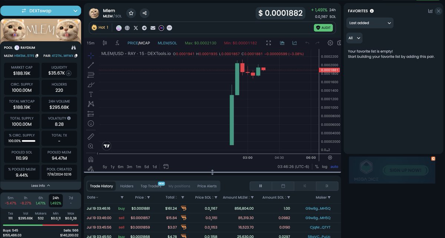
Task: Open the chart indicators (fx) menu
Action: [117, 43]
